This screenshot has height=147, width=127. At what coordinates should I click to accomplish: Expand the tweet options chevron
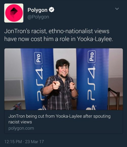click(117, 9)
